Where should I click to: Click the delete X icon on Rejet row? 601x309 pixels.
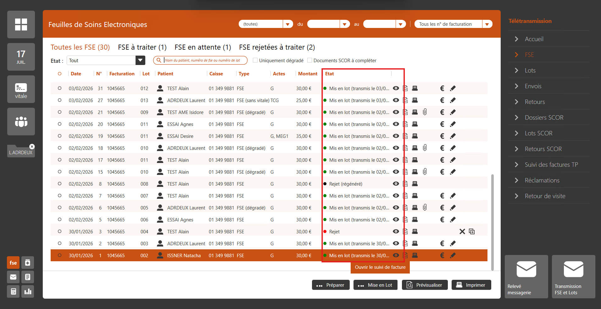pyautogui.click(x=462, y=231)
